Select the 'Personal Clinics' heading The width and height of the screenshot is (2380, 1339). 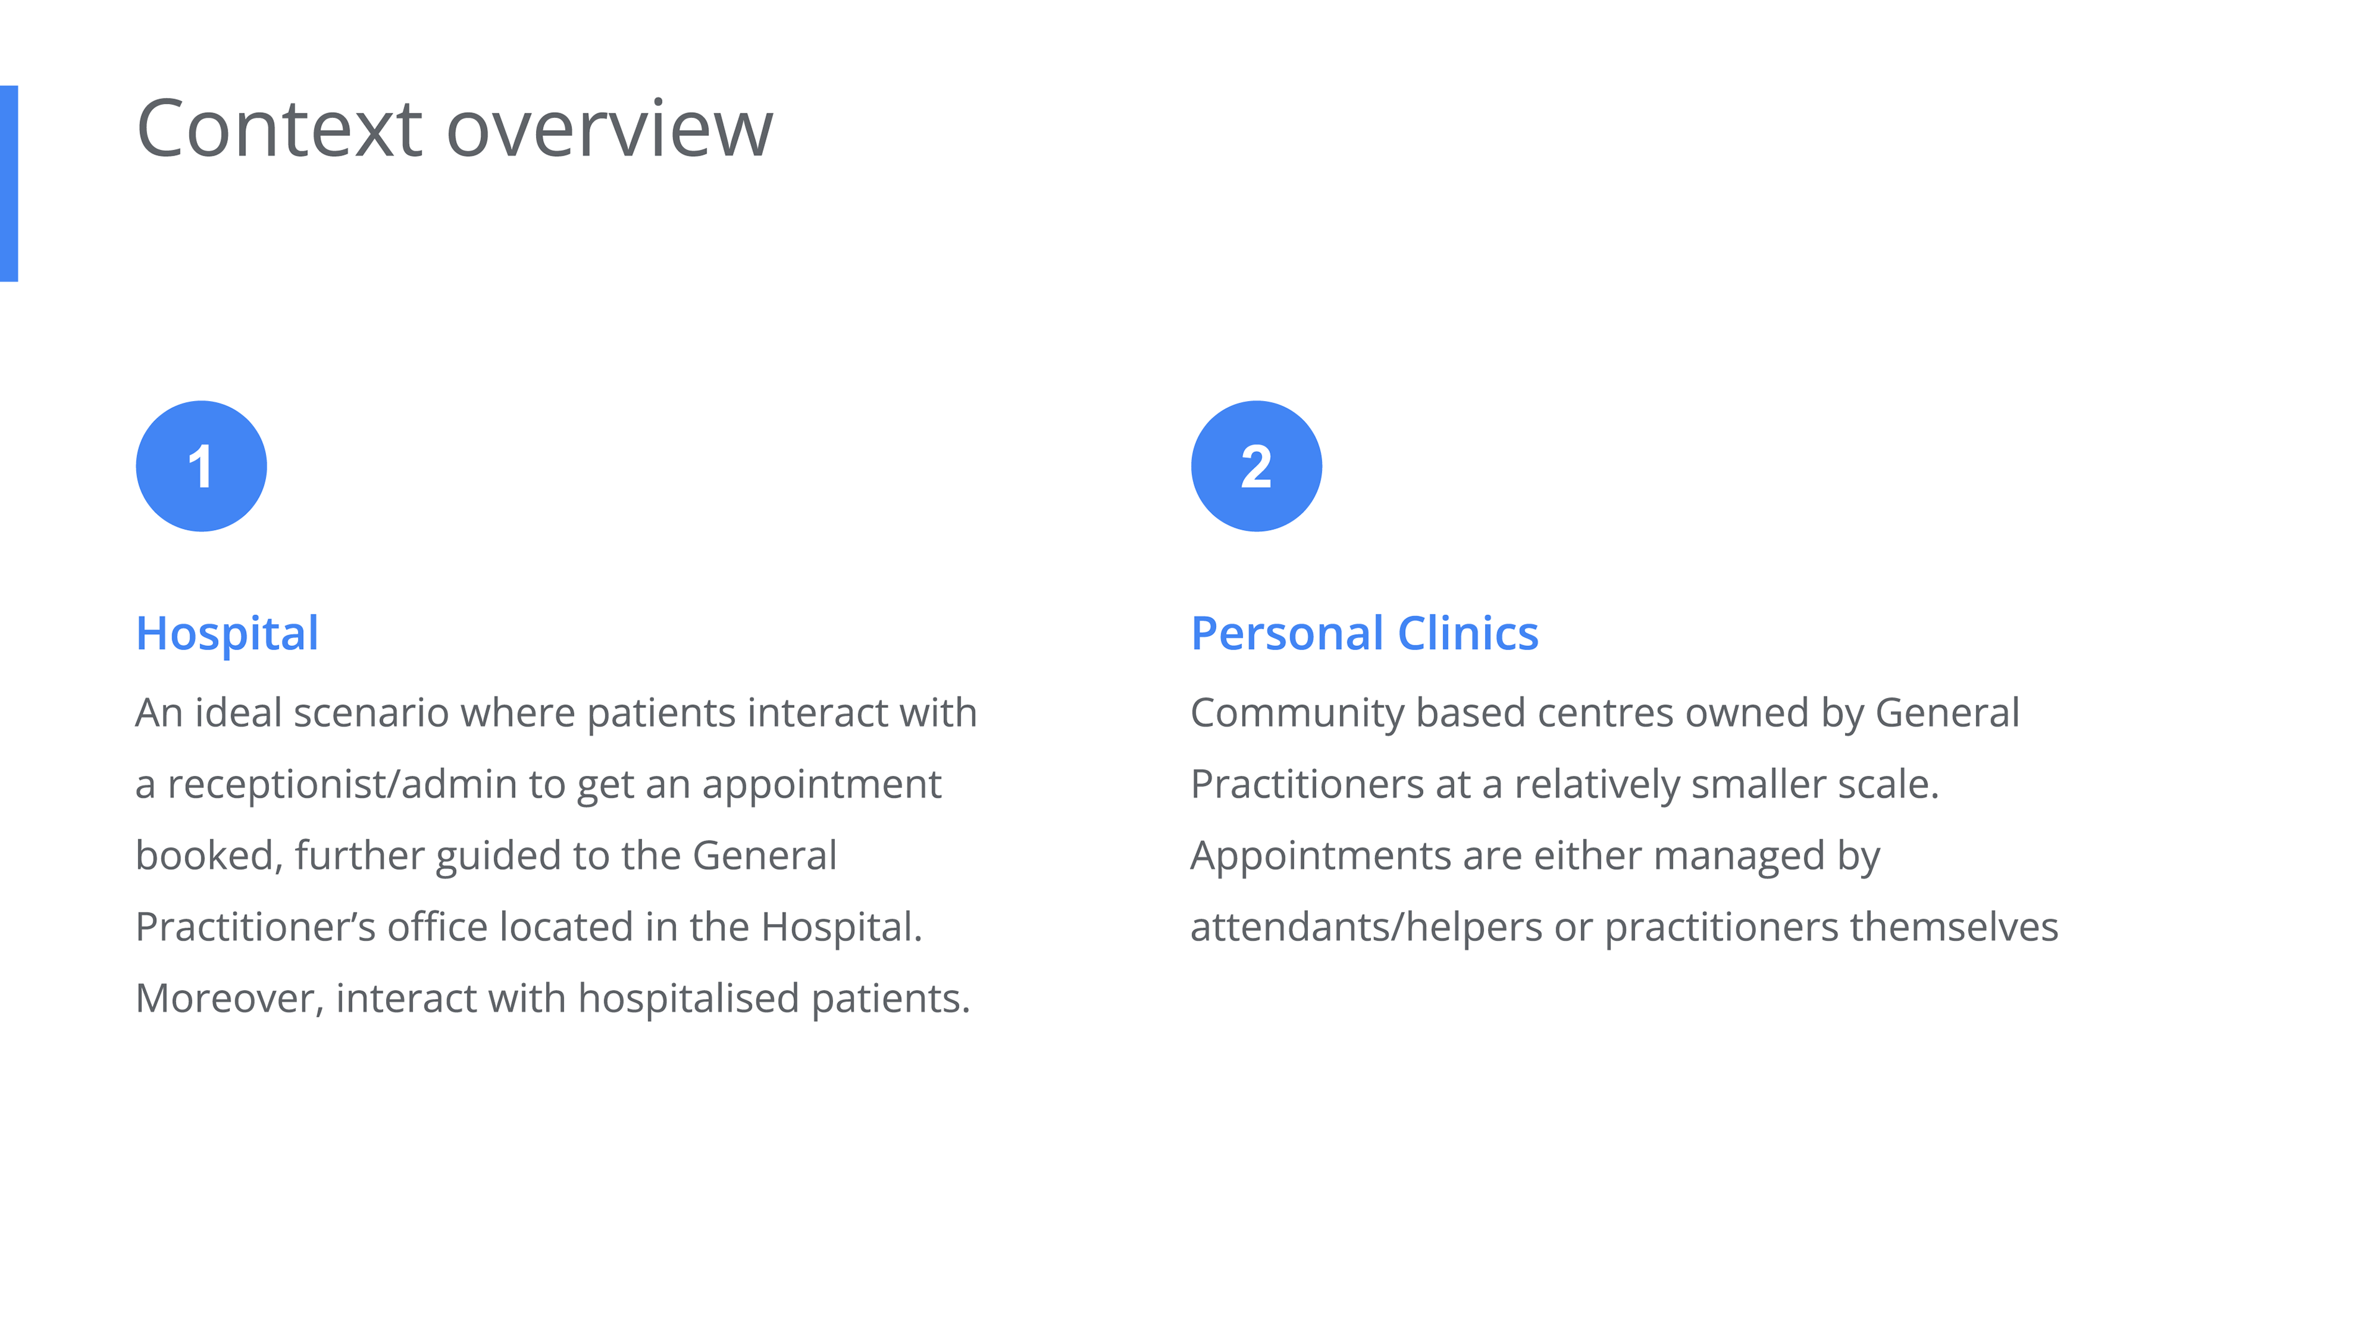click(x=1365, y=634)
